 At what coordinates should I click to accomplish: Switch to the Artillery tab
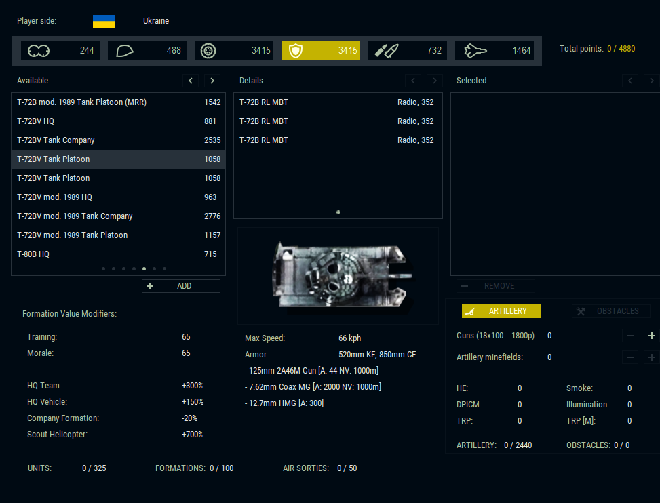[x=501, y=311]
